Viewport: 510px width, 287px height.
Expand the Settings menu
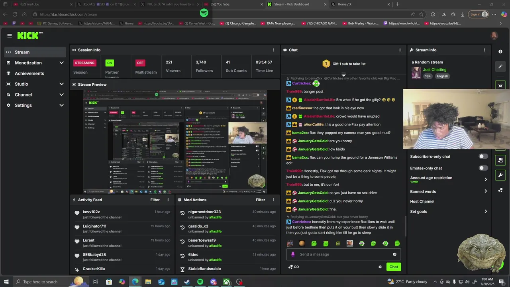tap(35, 105)
